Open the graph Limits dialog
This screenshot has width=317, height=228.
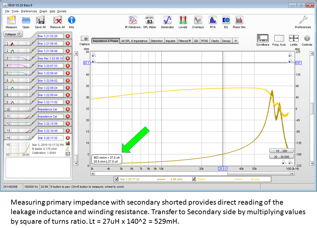point(294,38)
